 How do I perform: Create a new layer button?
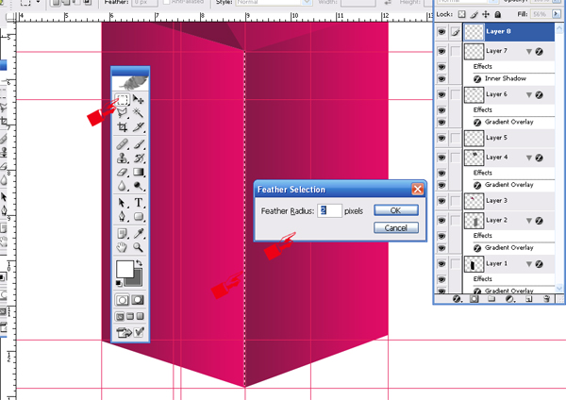(529, 299)
